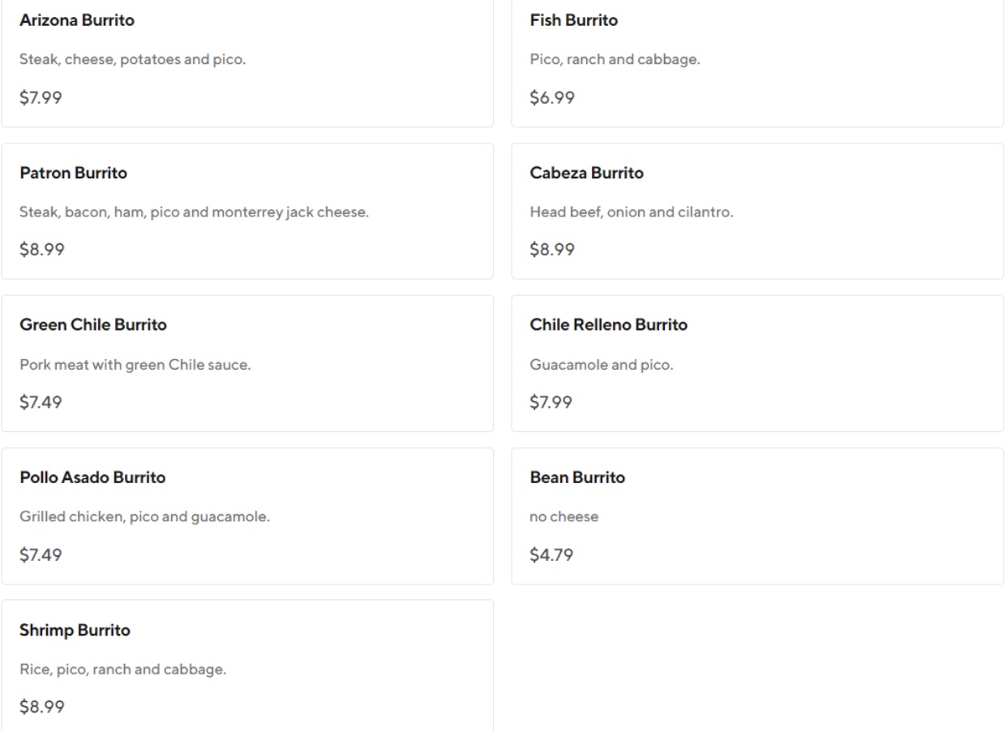Viewport: 1007px width, 732px height.
Task: Click "Steak, cheese, potatoes and pico" description
Action: [132, 60]
